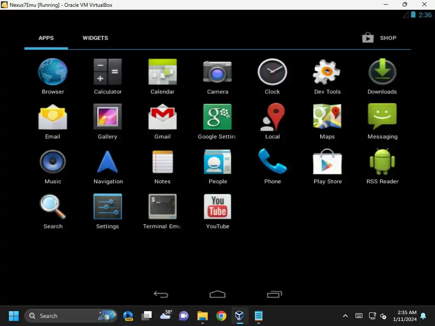Open the Edge Preview browser from taskbar
This screenshot has height=326, width=435.
pos(128,316)
